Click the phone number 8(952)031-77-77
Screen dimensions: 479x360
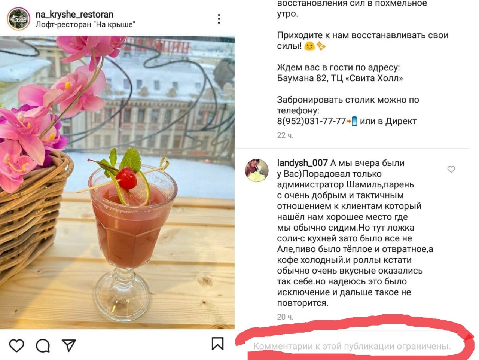click(311, 121)
